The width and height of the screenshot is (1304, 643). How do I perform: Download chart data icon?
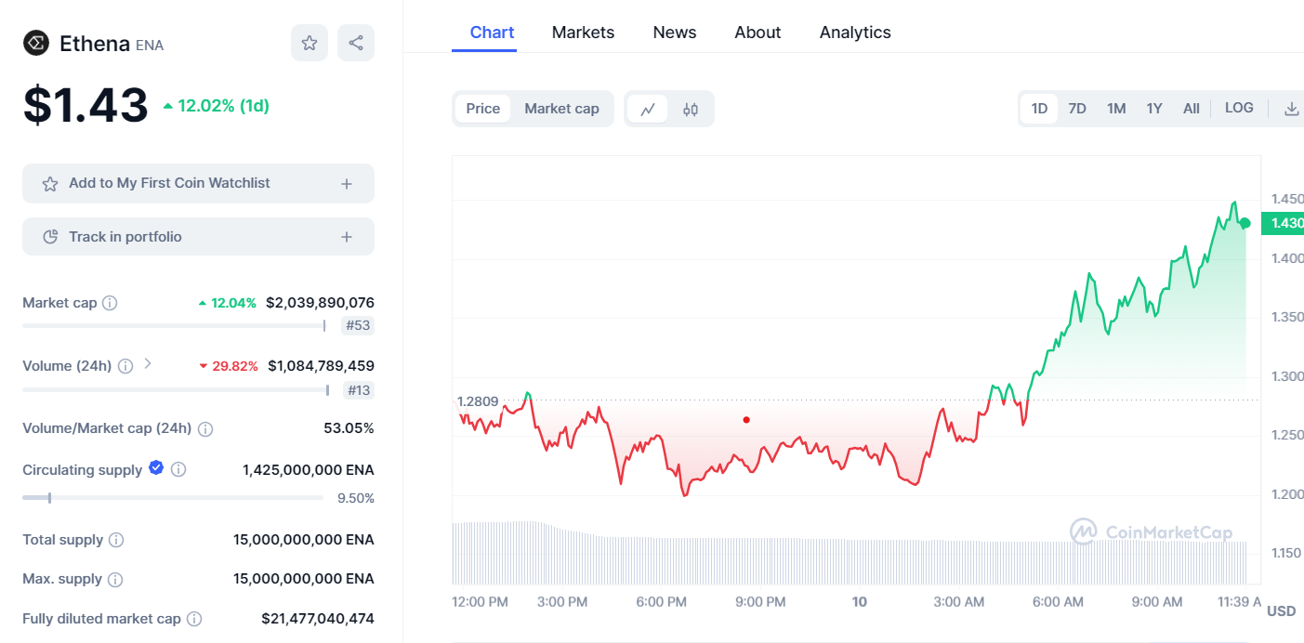click(x=1291, y=109)
